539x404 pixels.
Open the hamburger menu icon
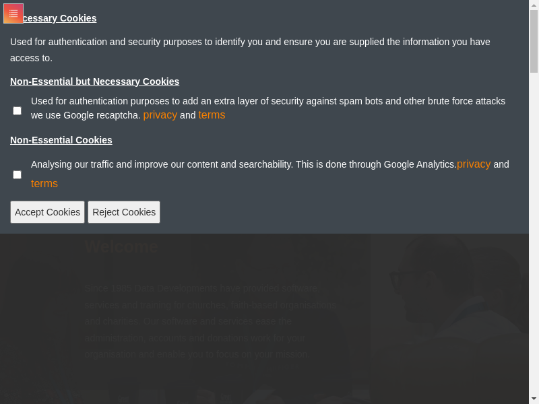13,13
